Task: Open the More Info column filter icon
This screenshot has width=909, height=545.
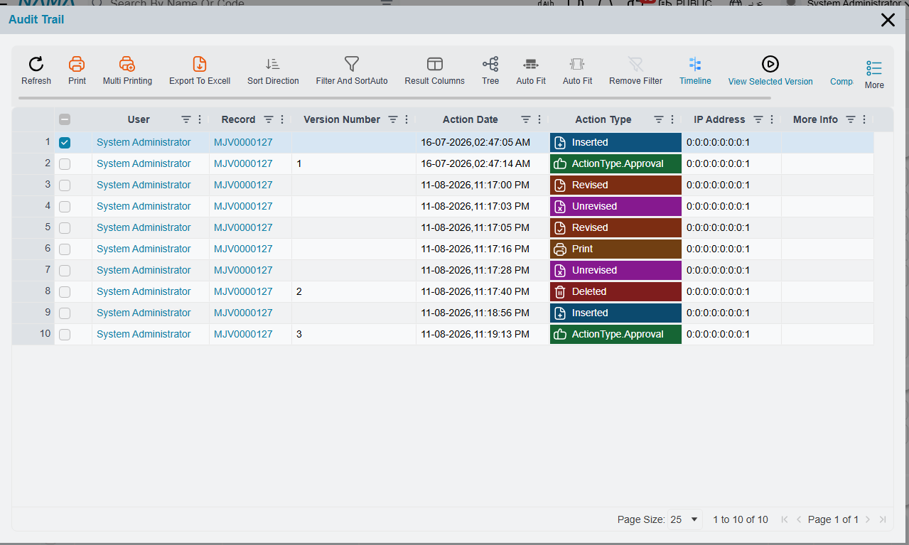Action: [851, 119]
